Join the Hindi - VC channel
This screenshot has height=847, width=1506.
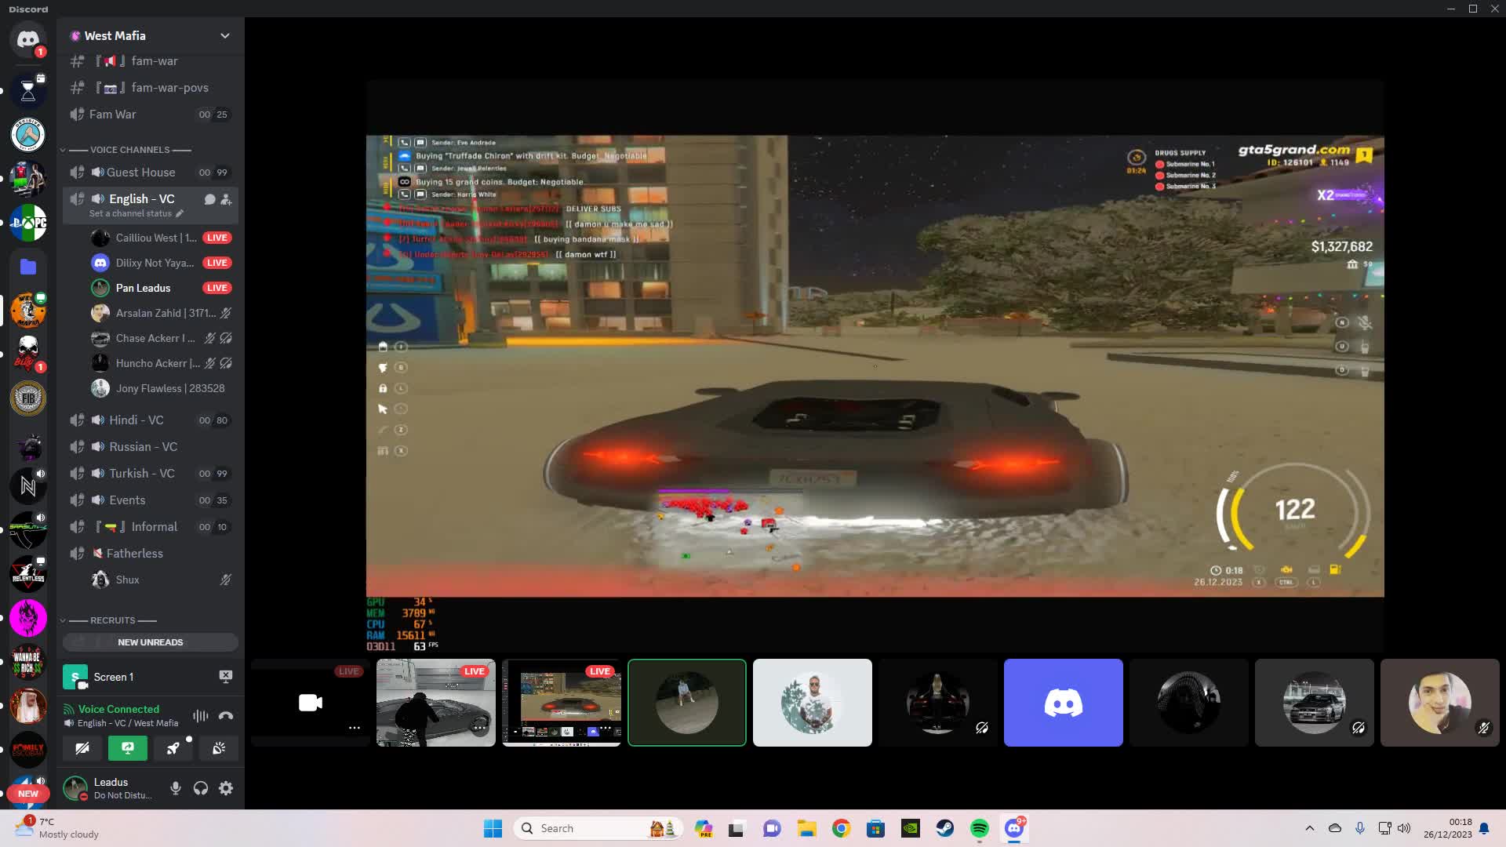pyautogui.click(x=151, y=420)
